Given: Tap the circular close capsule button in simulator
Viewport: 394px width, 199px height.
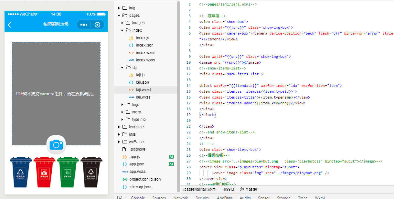Looking at the screenshot, I should tap(97, 25).
